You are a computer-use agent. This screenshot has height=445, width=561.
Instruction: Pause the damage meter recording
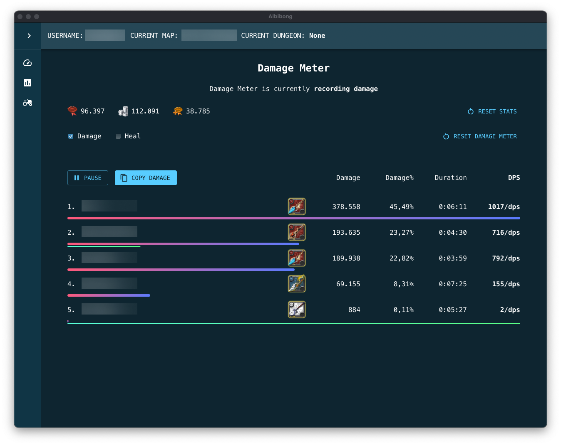pyautogui.click(x=88, y=178)
